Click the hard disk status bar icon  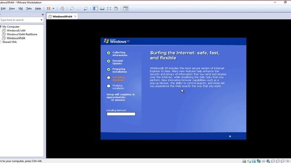(244, 161)
